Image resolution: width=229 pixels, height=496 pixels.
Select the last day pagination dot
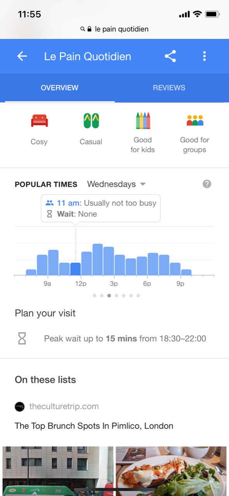coord(138,296)
